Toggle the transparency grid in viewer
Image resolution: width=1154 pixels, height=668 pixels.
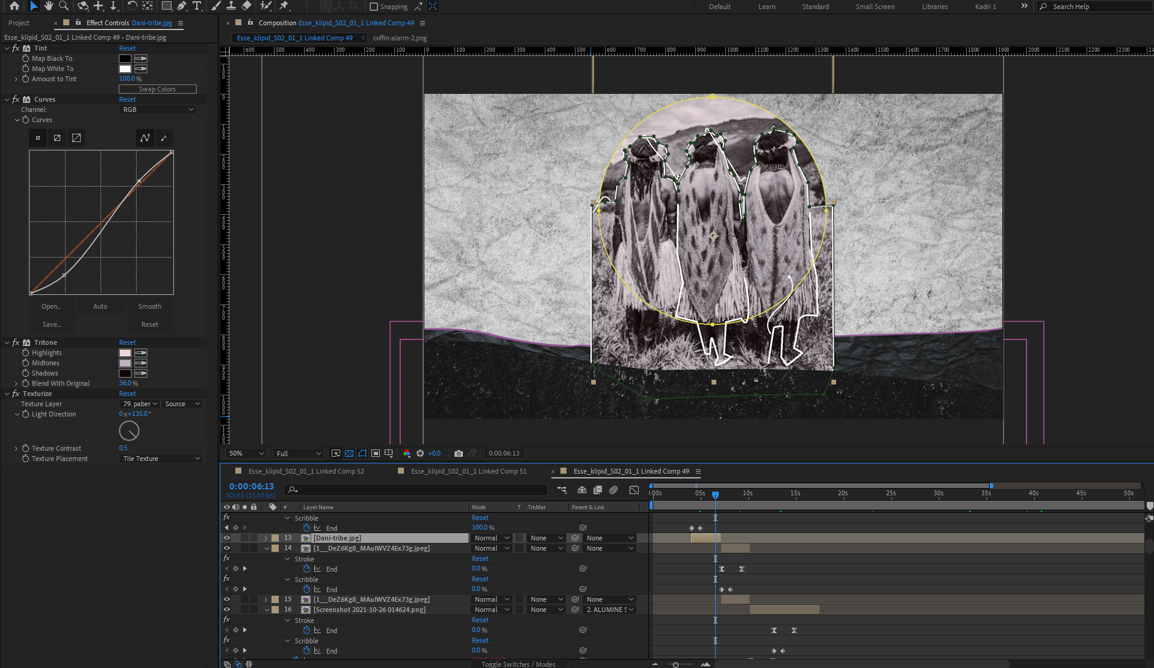349,453
